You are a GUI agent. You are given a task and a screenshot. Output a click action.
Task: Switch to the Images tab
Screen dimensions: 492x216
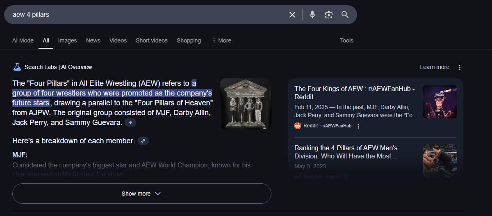67,40
